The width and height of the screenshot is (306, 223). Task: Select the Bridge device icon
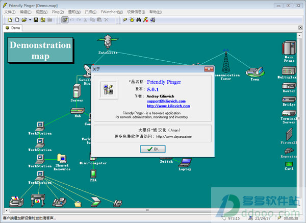click(x=289, y=100)
